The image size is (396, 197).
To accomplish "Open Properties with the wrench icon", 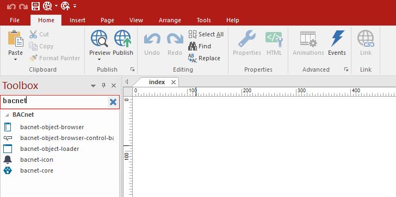I will 247,39.
